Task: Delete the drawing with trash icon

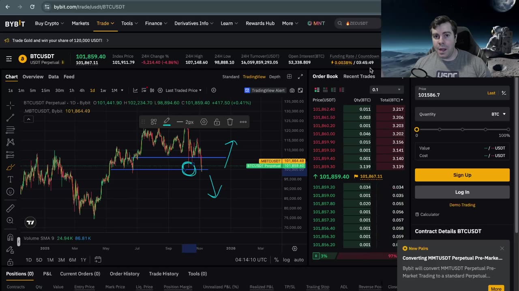Action: coord(230,122)
